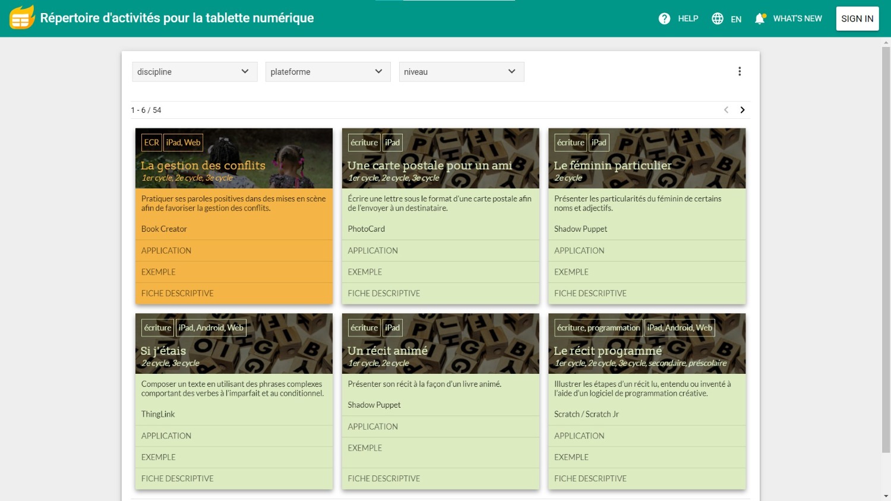
Task: Open WHAT'S NEW in the header
Action: pyautogui.click(x=797, y=18)
